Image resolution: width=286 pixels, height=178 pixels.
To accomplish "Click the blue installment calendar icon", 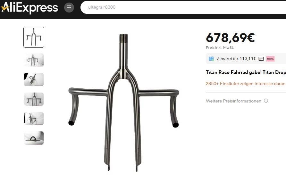I will [x=211, y=59].
